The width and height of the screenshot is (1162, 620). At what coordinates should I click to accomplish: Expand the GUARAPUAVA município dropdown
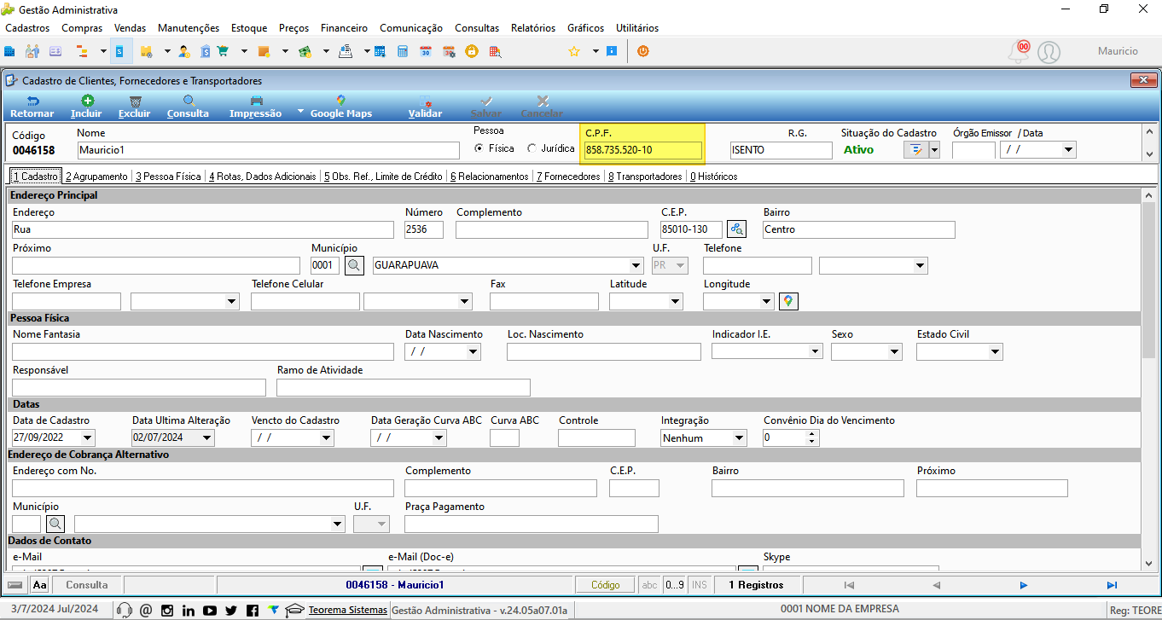pyautogui.click(x=636, y=265)
